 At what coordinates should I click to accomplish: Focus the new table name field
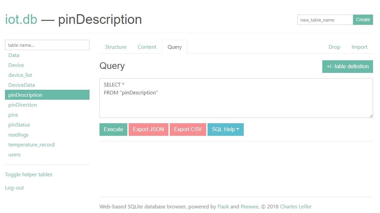pos(325,20)
